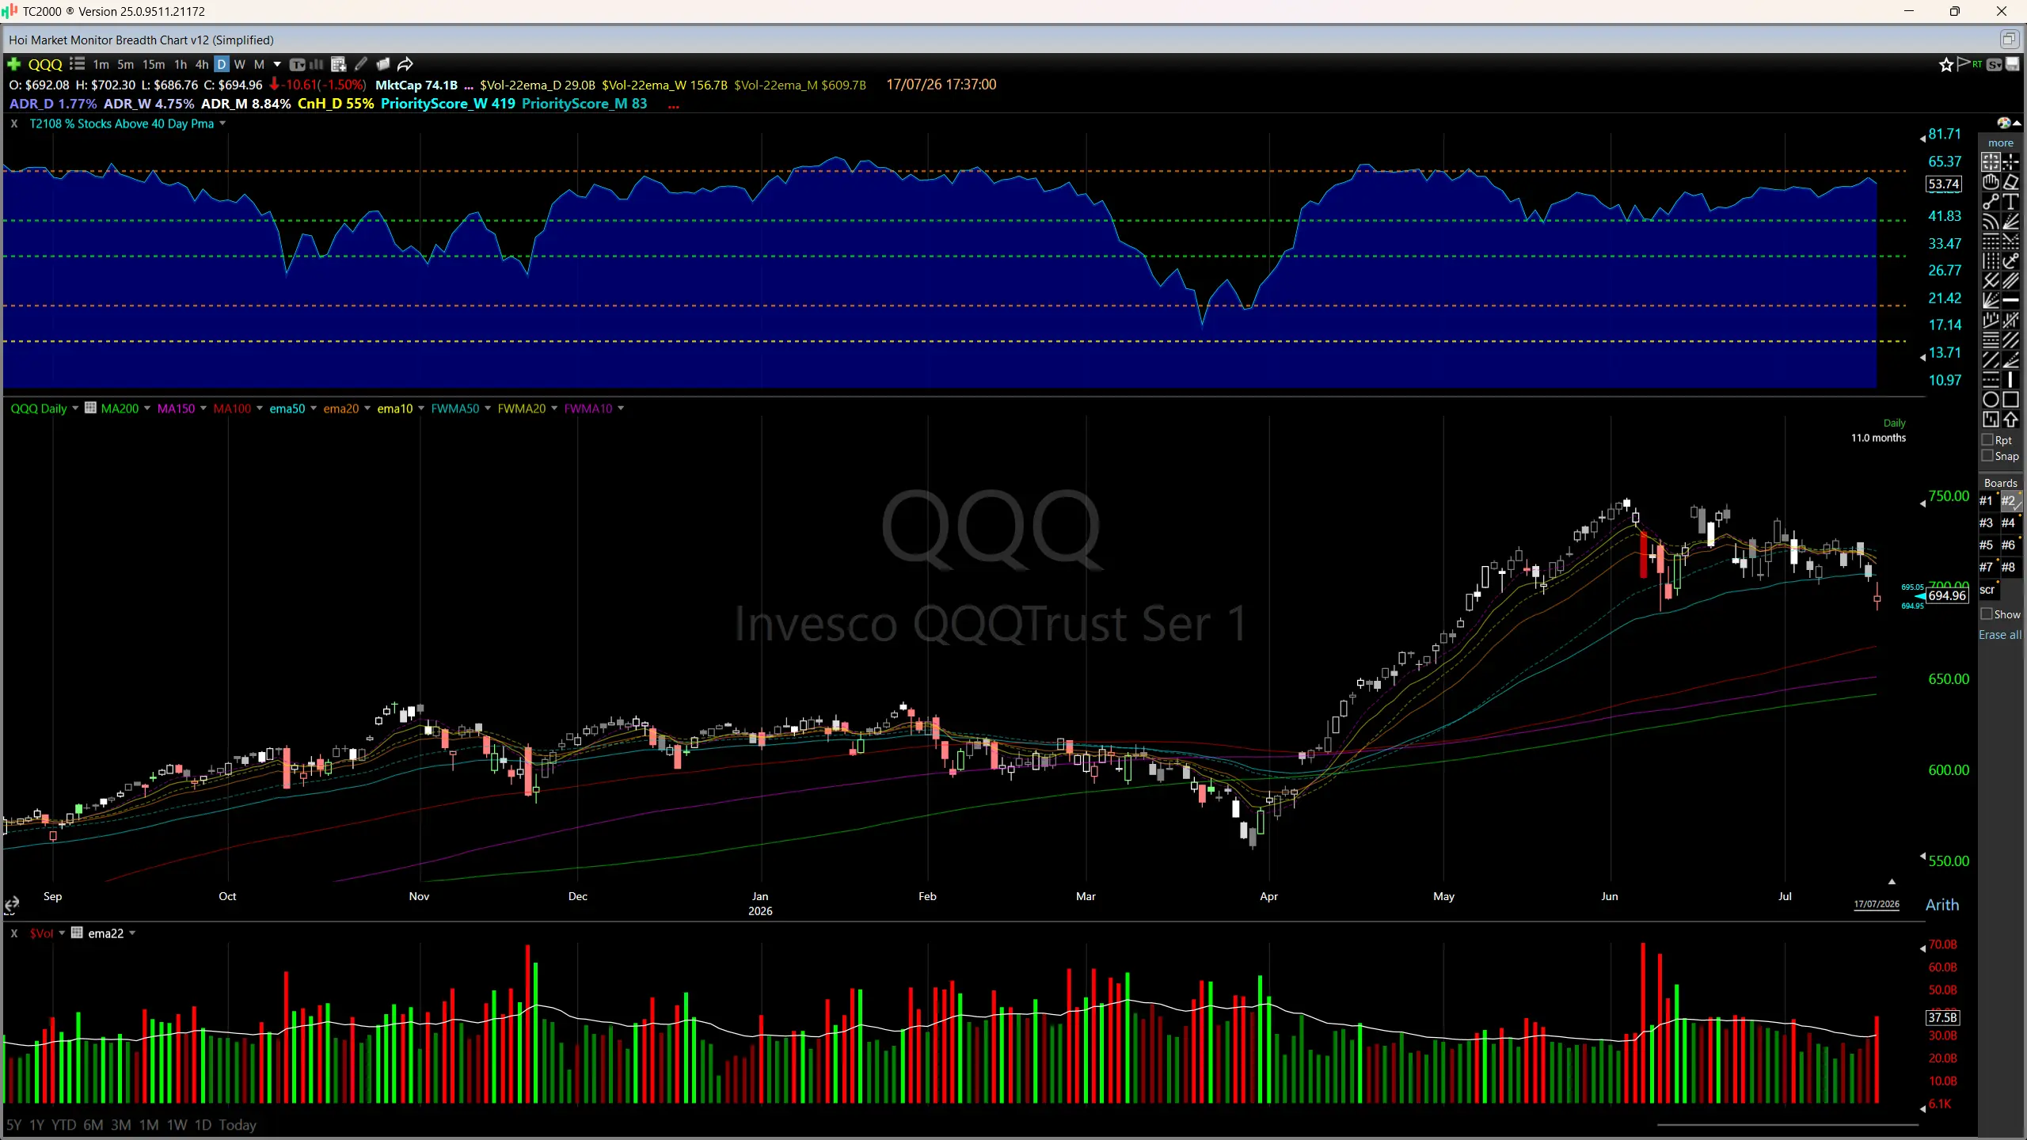The image size is (2027, 1140).
Task: Set chart range to 6M
Action: (93, 1125)
